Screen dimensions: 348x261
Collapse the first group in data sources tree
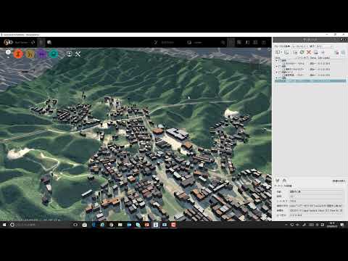tap(276, 61)
